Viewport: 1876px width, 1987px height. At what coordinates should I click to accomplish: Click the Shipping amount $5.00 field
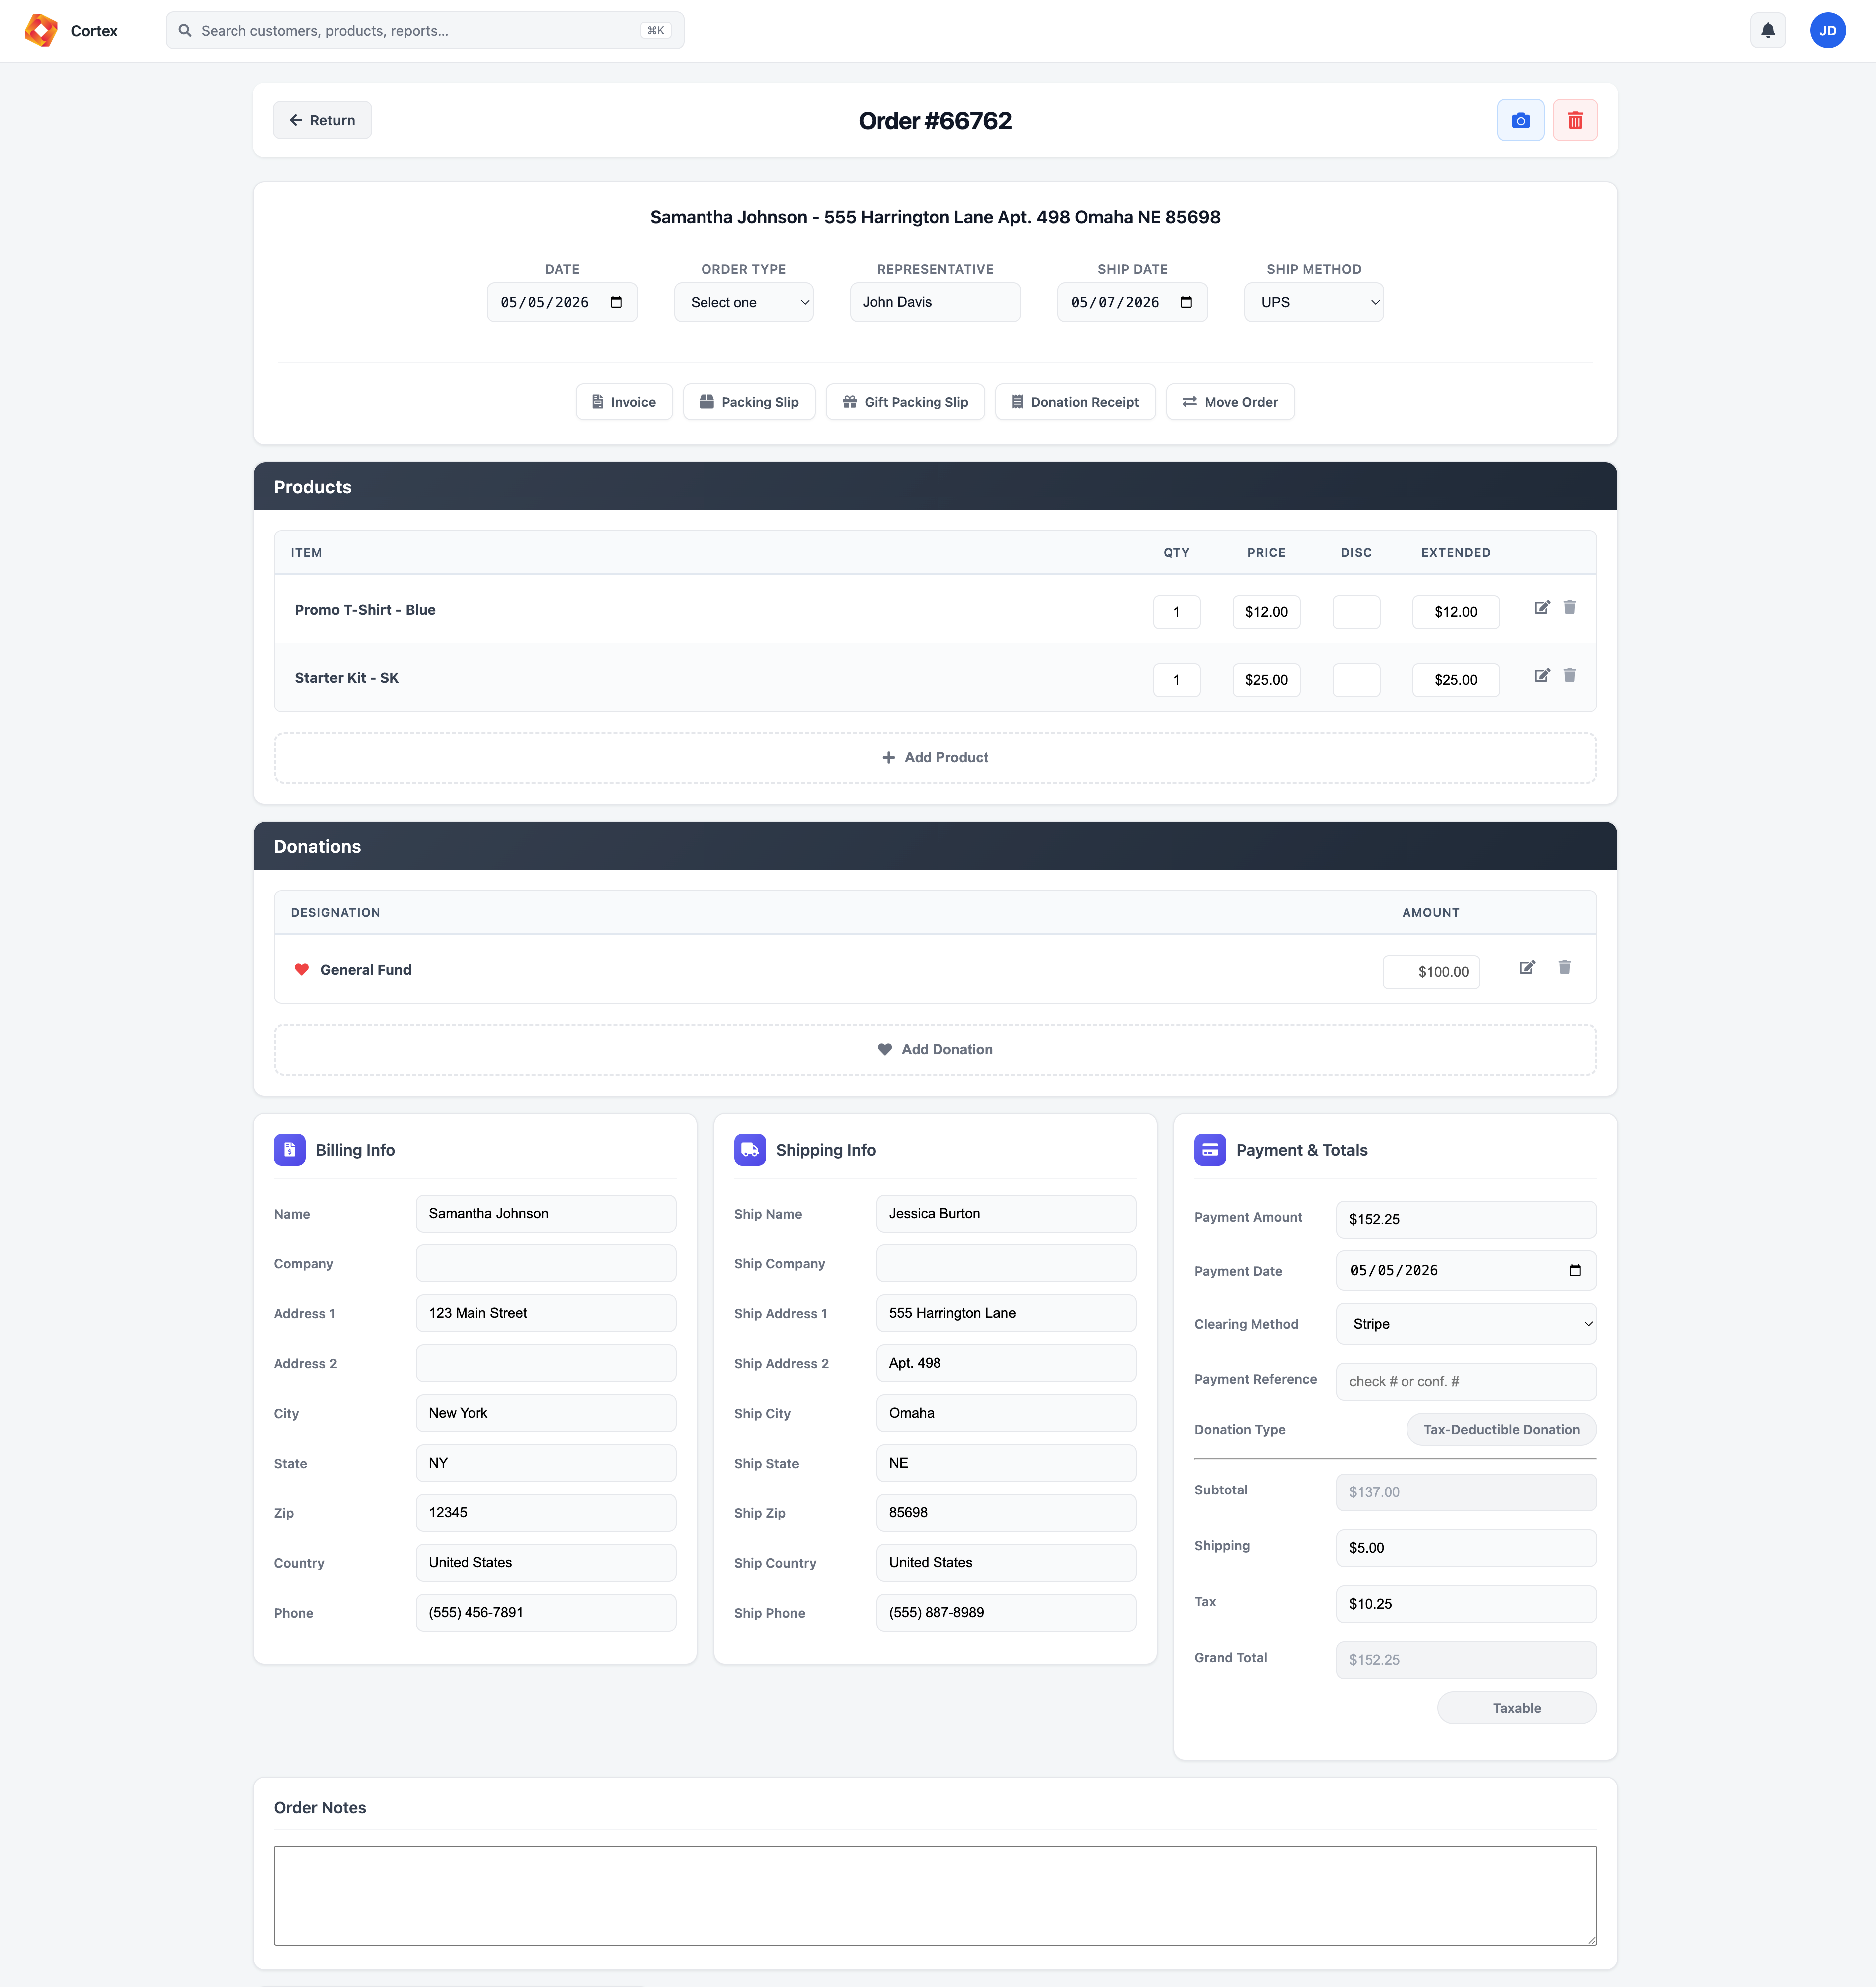tap(1466, 1548)
